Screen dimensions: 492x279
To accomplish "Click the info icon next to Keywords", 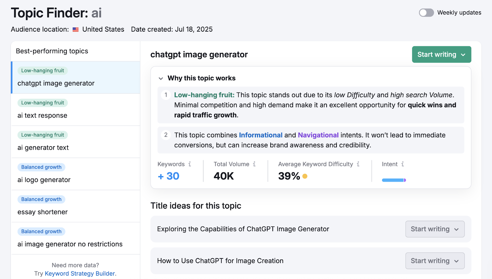I will pos(190,164).
